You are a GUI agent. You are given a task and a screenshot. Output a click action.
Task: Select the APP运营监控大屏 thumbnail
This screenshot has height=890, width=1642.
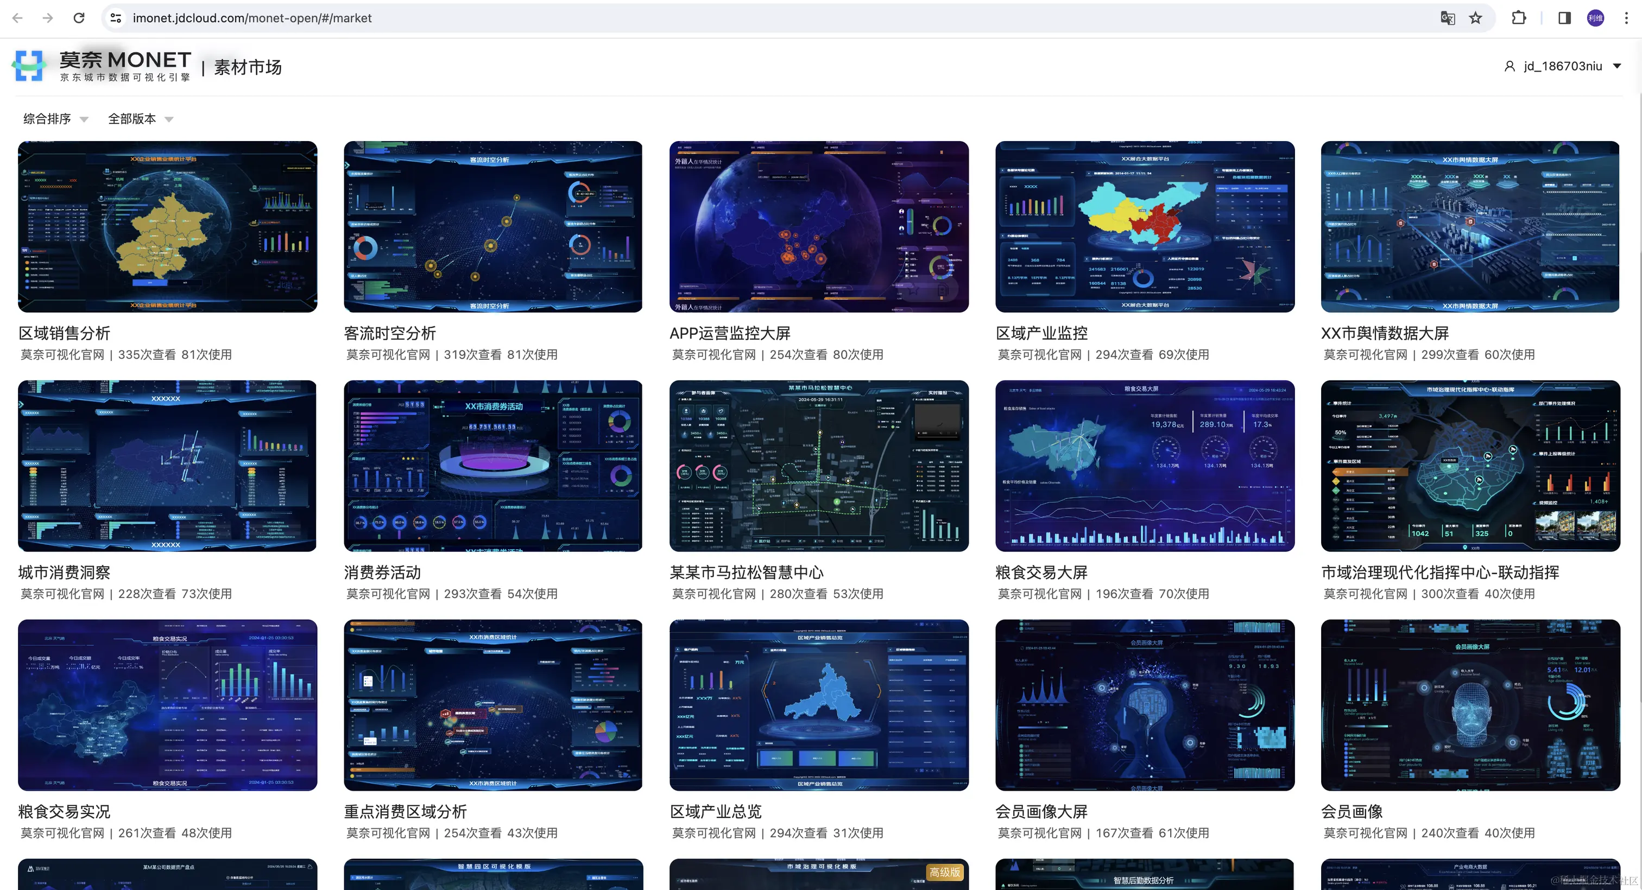pos(818,227)
